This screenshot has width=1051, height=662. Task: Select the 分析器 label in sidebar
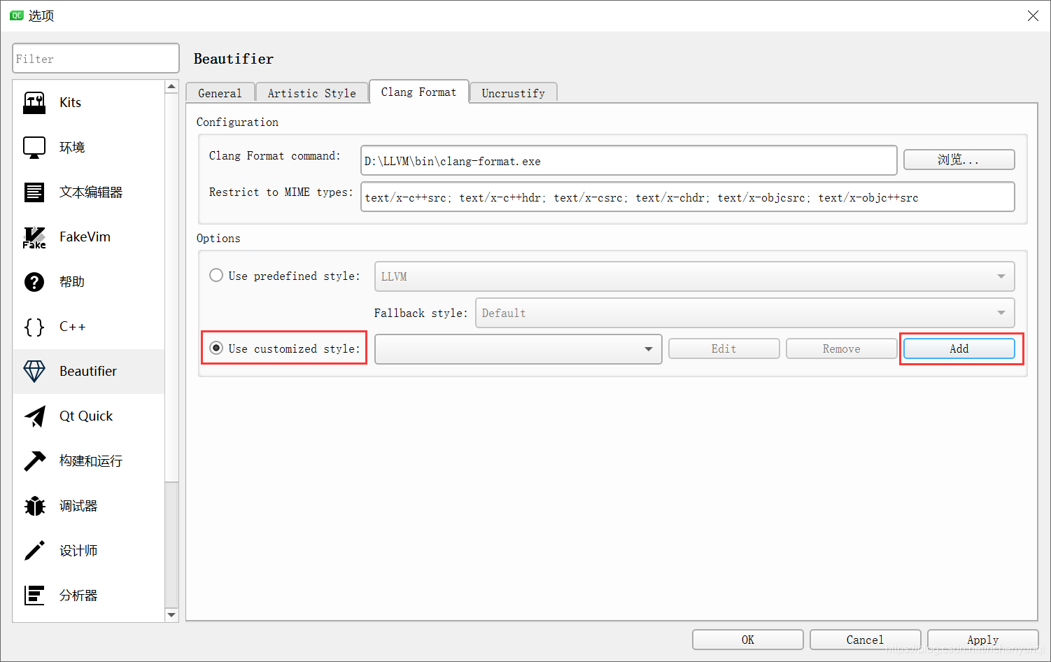78,596
